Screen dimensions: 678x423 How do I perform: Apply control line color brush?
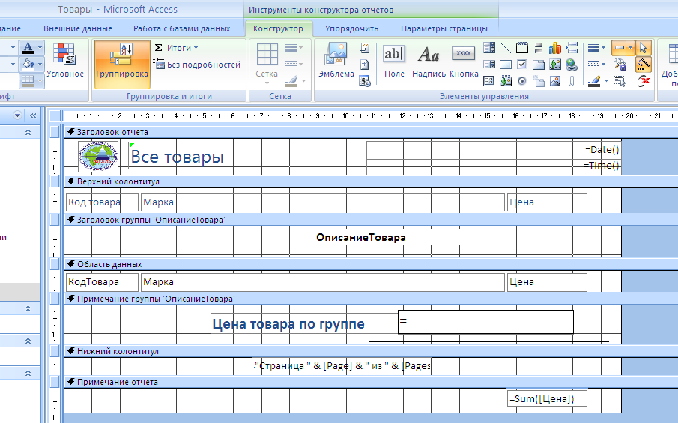point(594,80)
